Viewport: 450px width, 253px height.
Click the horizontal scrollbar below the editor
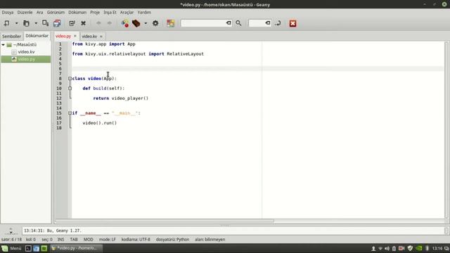click(165, 221)
